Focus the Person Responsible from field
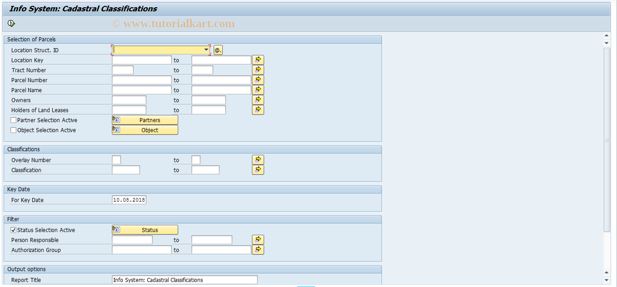Screen dimensions: 617x287 pos(132,240)
